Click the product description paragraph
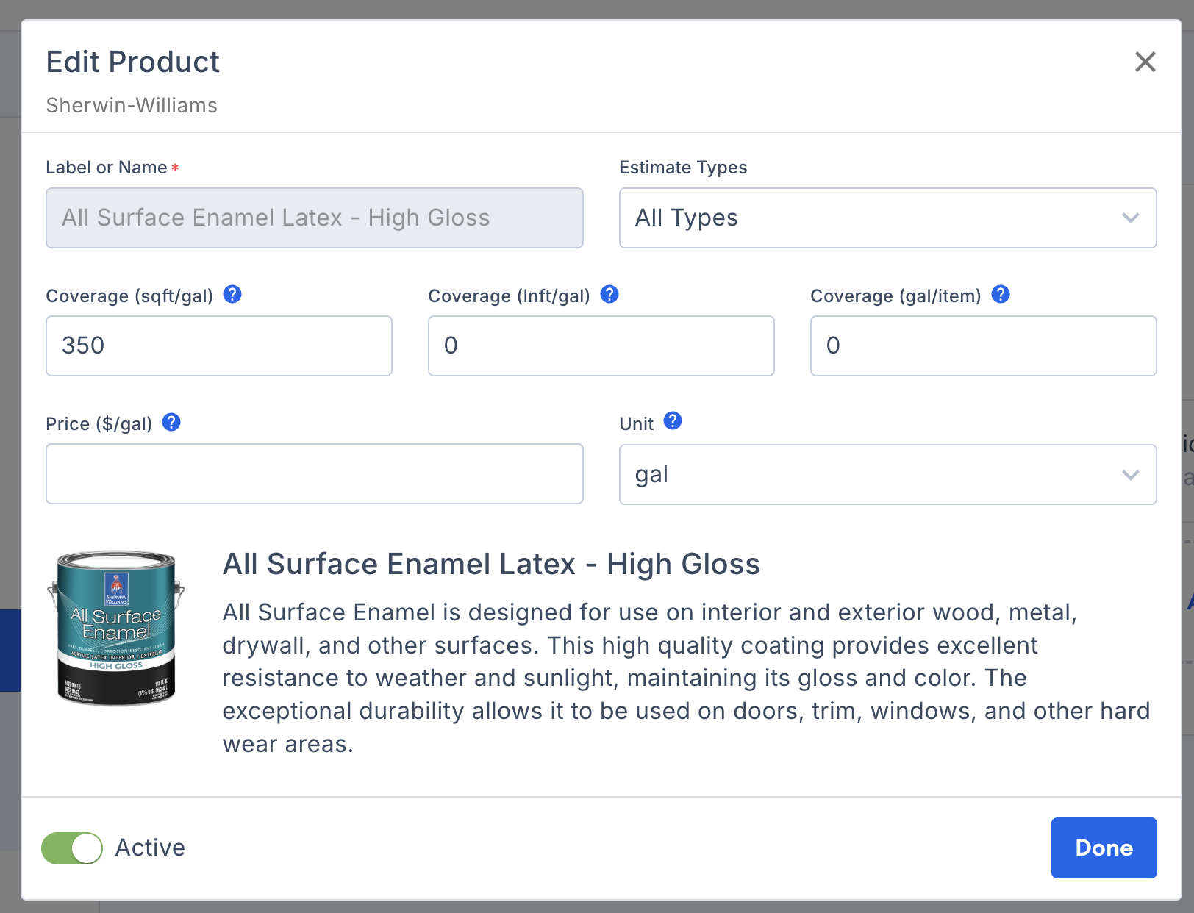1194x913 pixels. pyautogui.click(x=687, y=678)
